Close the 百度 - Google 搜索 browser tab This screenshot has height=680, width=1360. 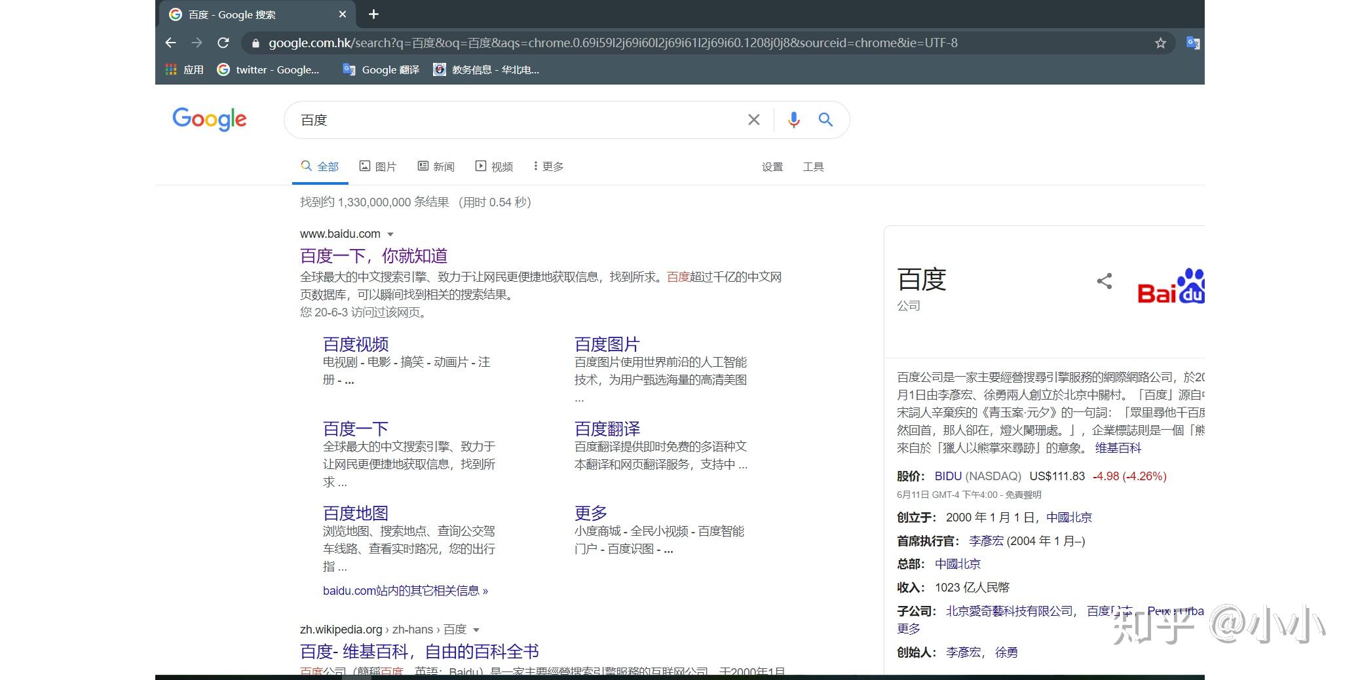pos(343,14)
